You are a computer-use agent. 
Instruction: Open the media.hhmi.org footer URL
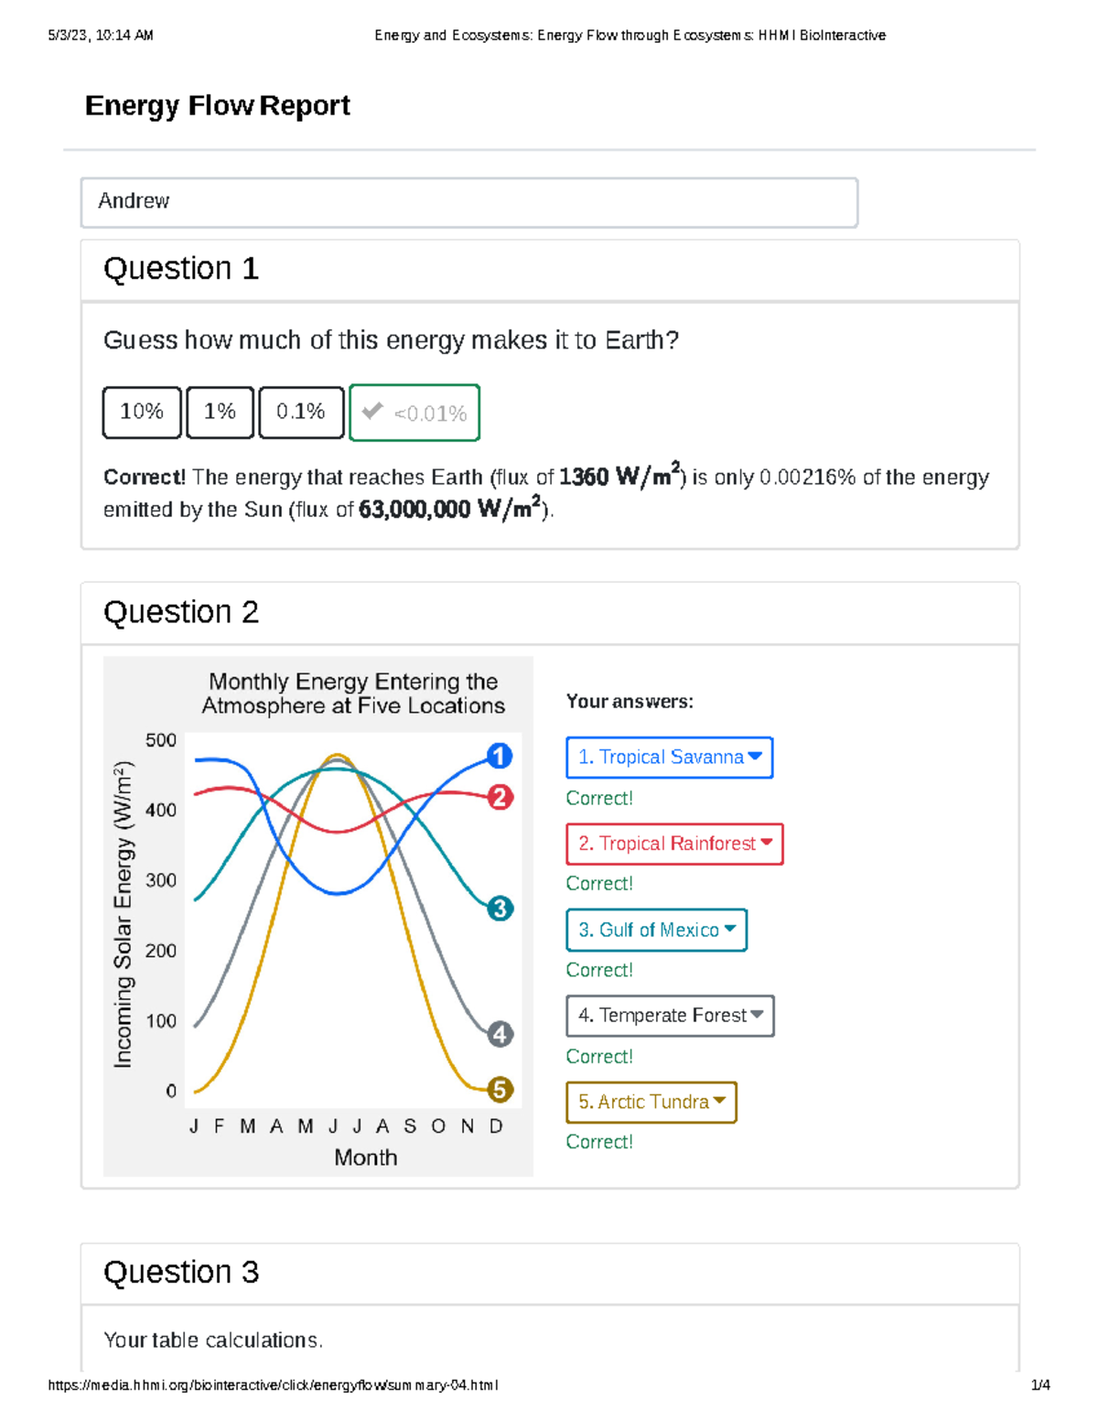pyautogui.click(x=273, y=1385)
